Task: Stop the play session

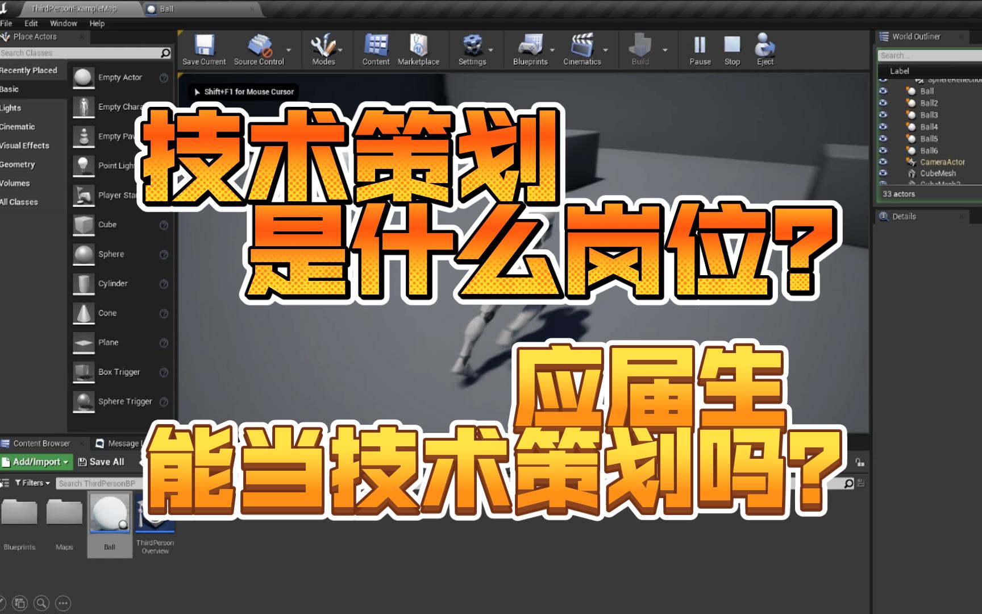Action: point(732,45)
